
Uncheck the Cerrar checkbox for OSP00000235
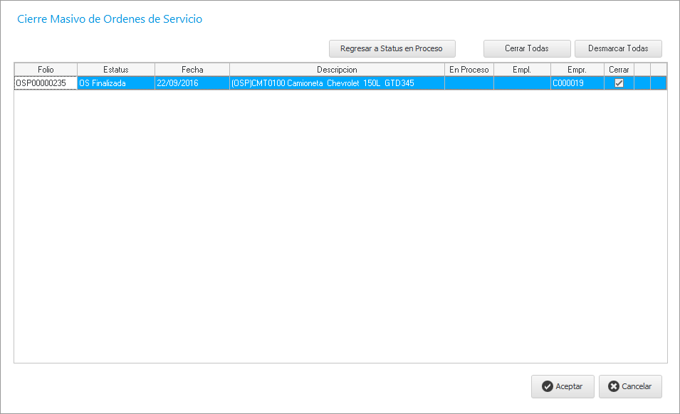[619, 83]
